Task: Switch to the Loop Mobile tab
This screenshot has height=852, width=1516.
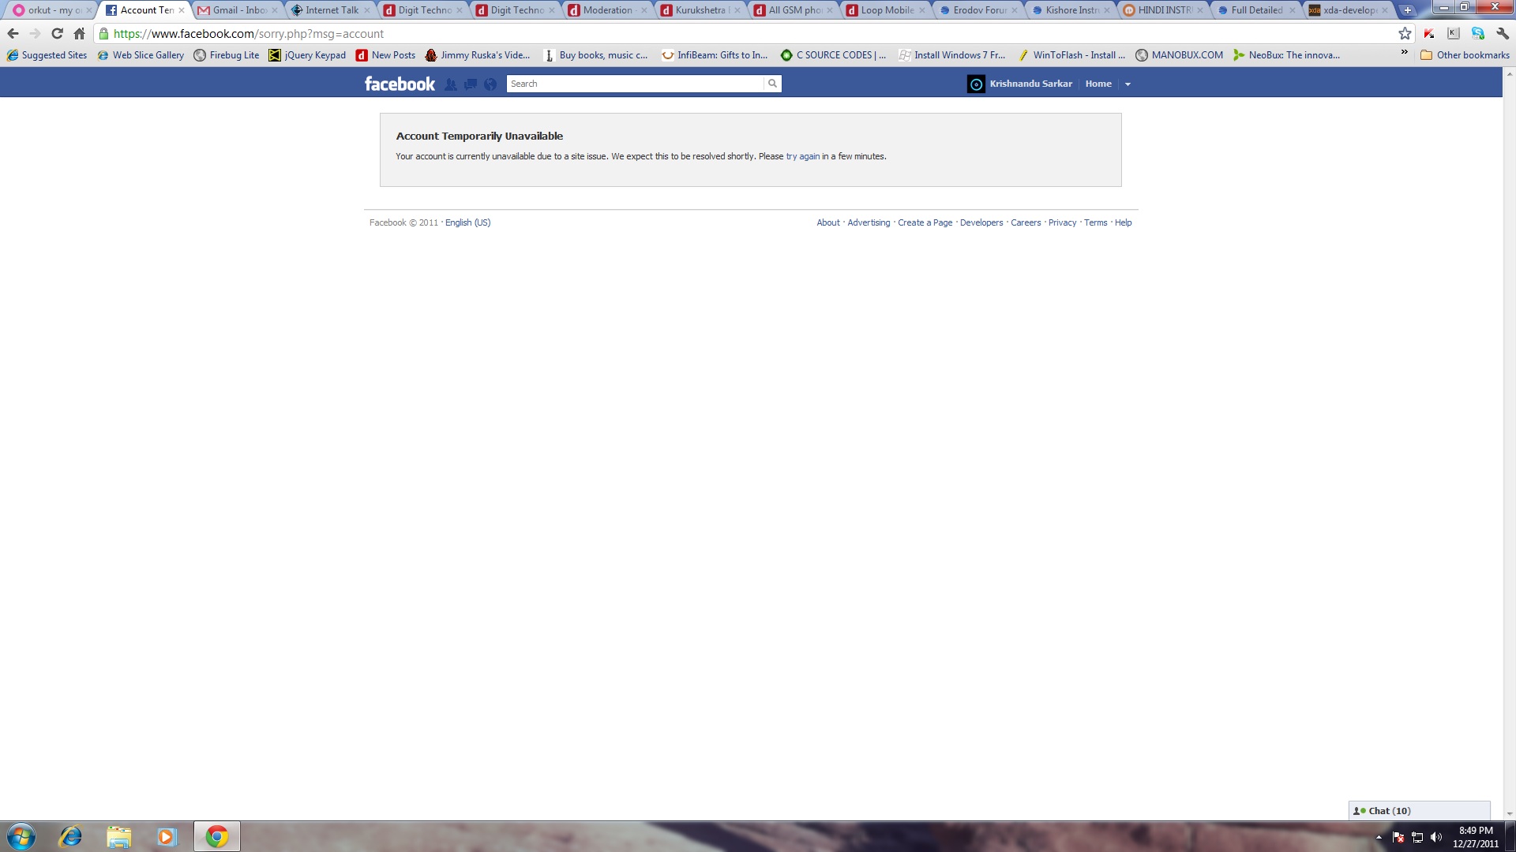Action: coord(884,10)
